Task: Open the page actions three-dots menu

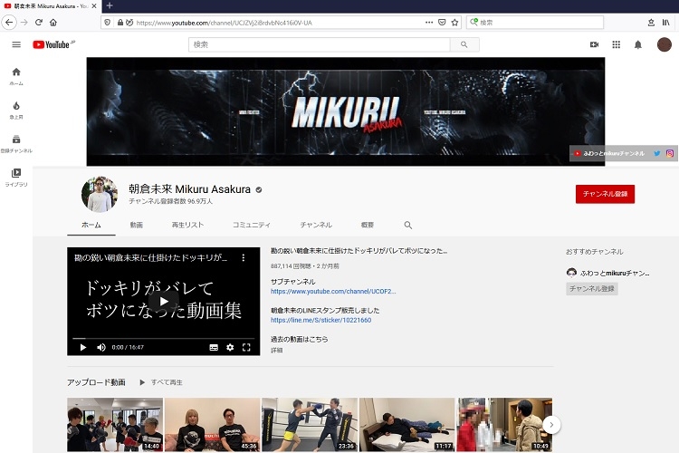Action: coord(429,23)
